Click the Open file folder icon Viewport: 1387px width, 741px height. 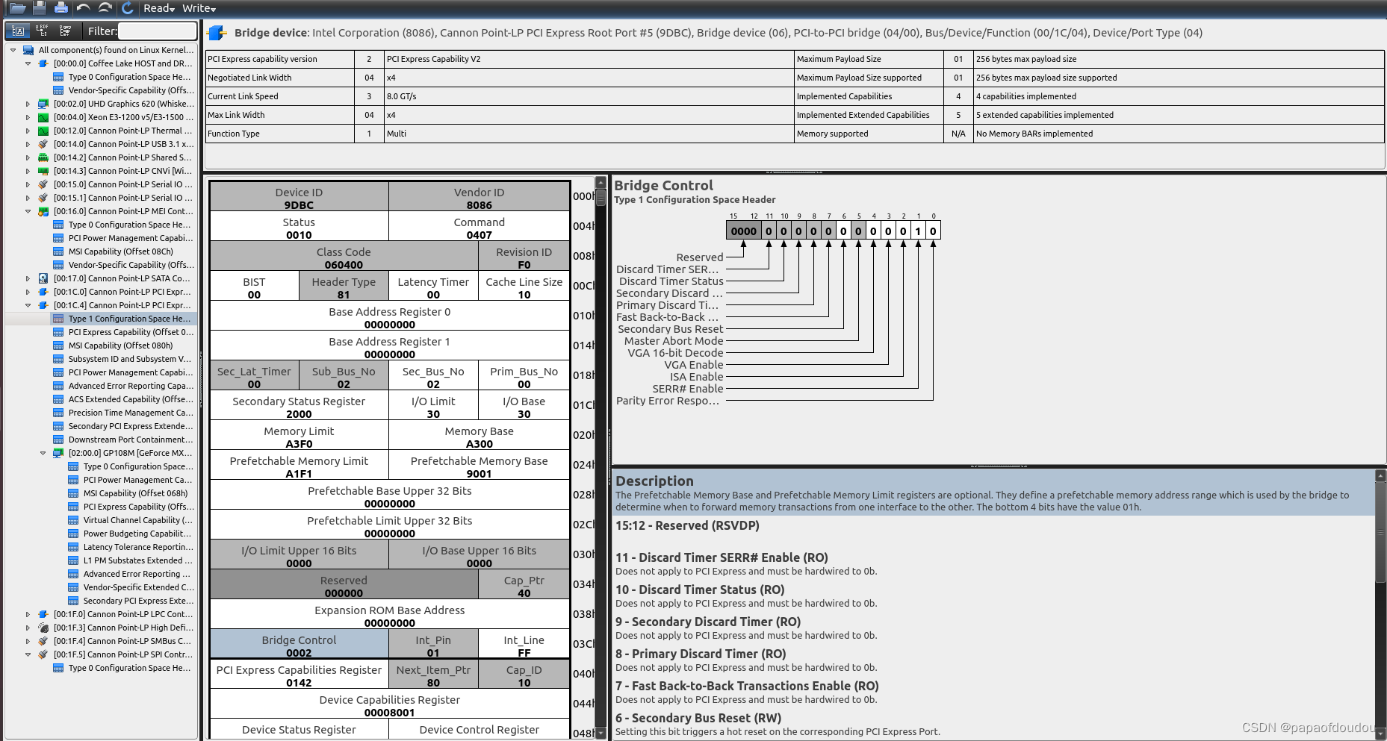coord(18,8)
